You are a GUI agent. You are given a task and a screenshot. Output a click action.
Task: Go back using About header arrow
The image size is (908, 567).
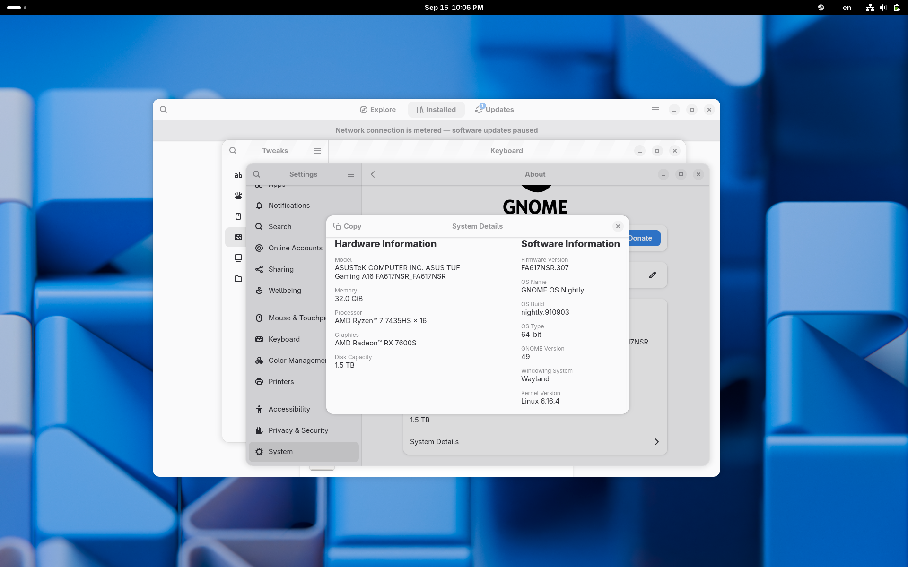[373, 174]
